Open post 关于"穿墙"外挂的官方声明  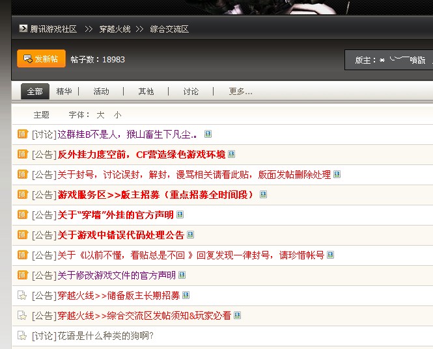pos(116,214)
